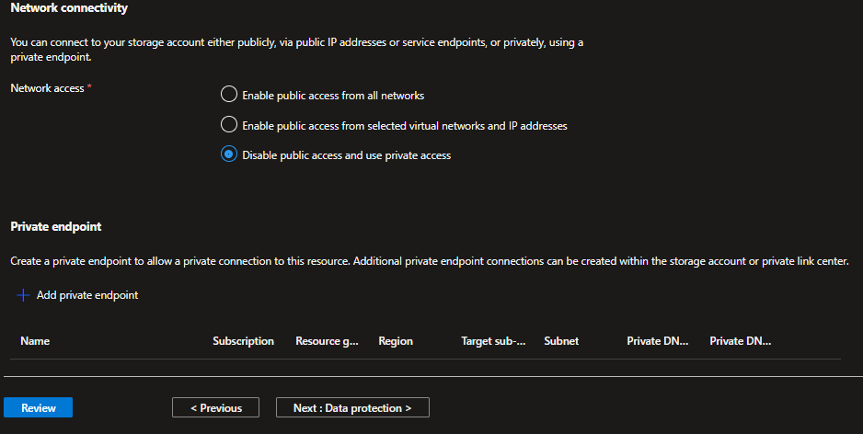Click the Review button

tap(39, 407)
